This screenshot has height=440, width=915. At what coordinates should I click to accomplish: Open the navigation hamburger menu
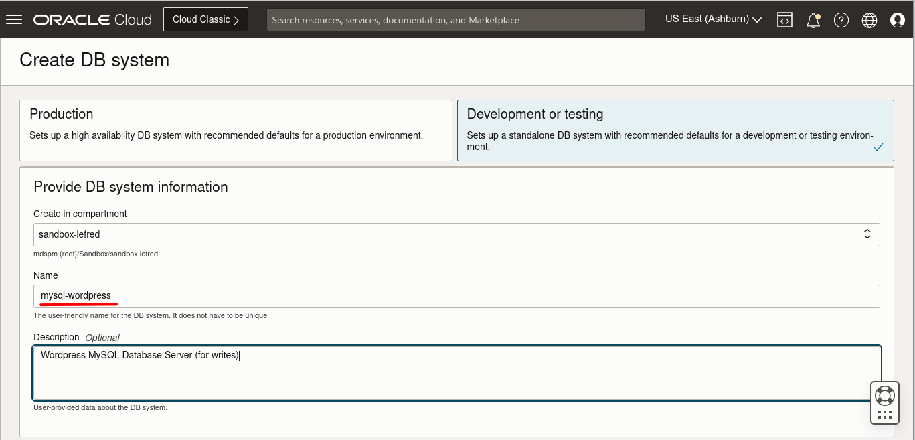pos(14,19)
